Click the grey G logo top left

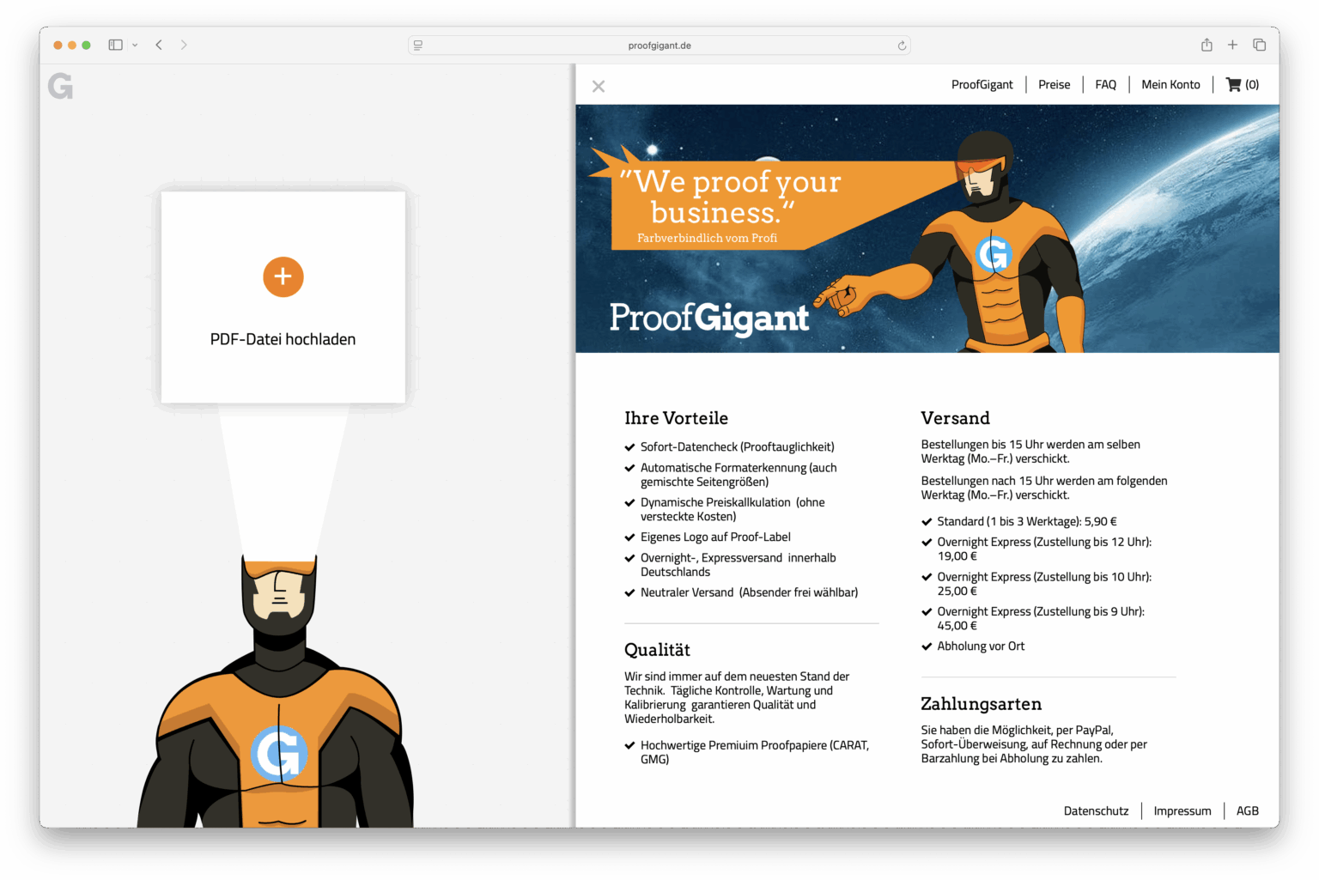(x=60, y=86)
